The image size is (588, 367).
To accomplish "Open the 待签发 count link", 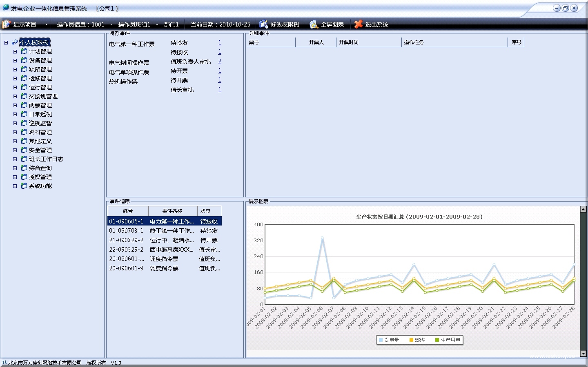I will click(x=220, y=42).
